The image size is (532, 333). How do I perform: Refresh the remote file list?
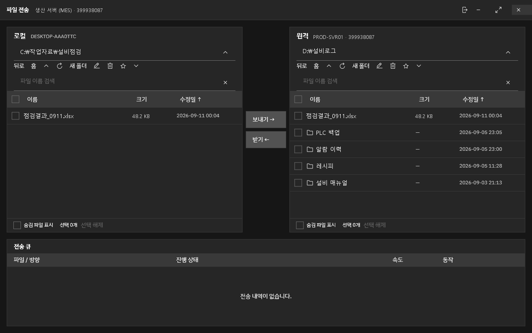point(342,66)
